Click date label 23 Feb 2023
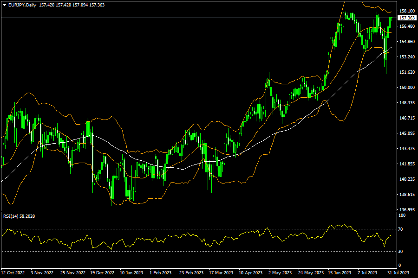The height and width of the screenshot is (278, 418). (191, 273)
